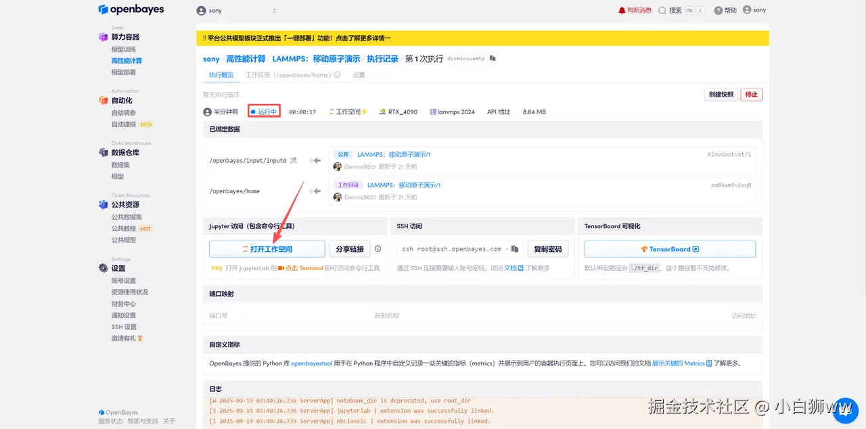The image size is (866, 429).
Task: Click 高性能计算 breadcrumb link
Action: (246, 59)
